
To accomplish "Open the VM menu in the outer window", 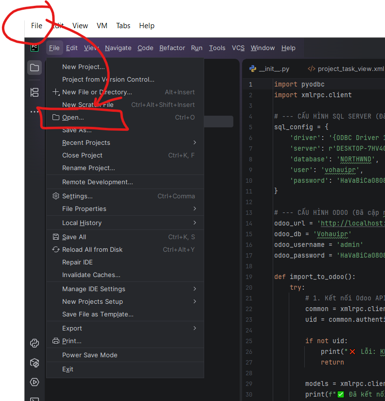I will 102,26.
